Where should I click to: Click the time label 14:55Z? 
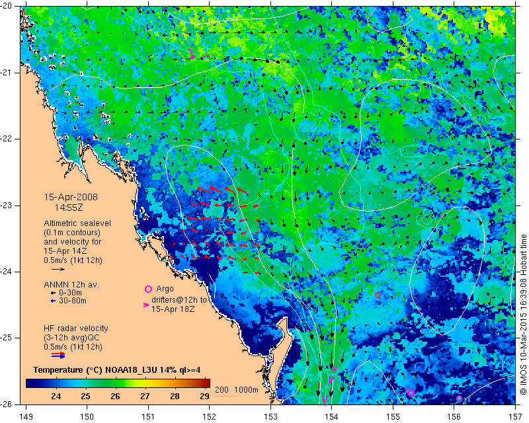click(x=69, y=208)
